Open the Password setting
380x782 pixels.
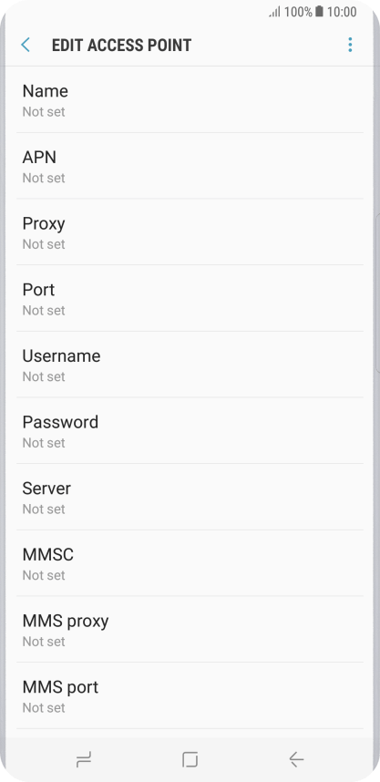click(190, 431)
